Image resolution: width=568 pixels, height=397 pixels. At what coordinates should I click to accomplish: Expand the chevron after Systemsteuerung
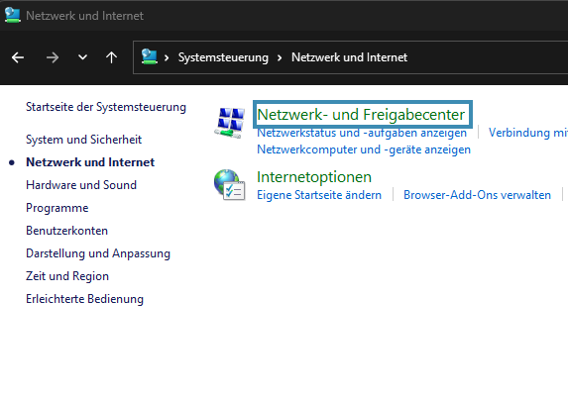tap(280, 57)
